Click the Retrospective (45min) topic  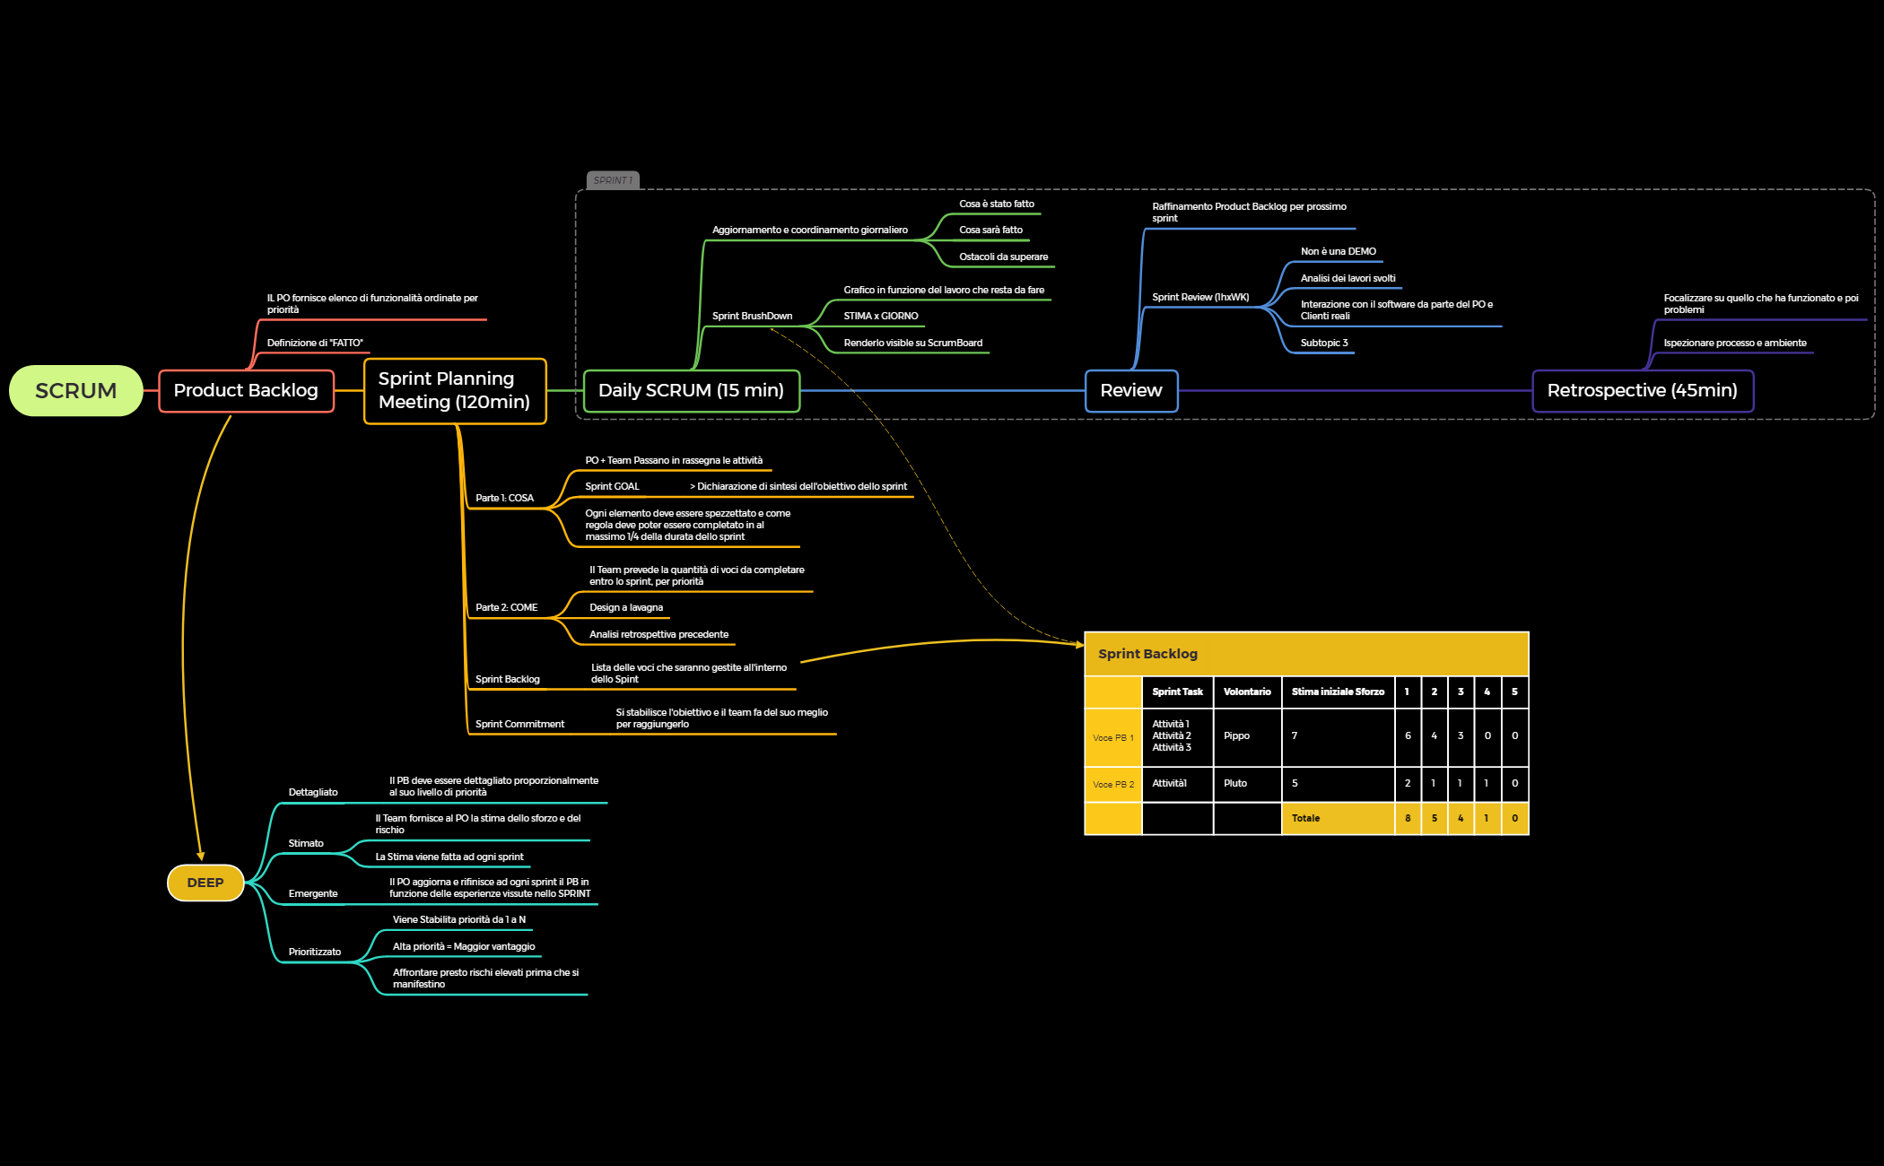(x=1644, y=390)
